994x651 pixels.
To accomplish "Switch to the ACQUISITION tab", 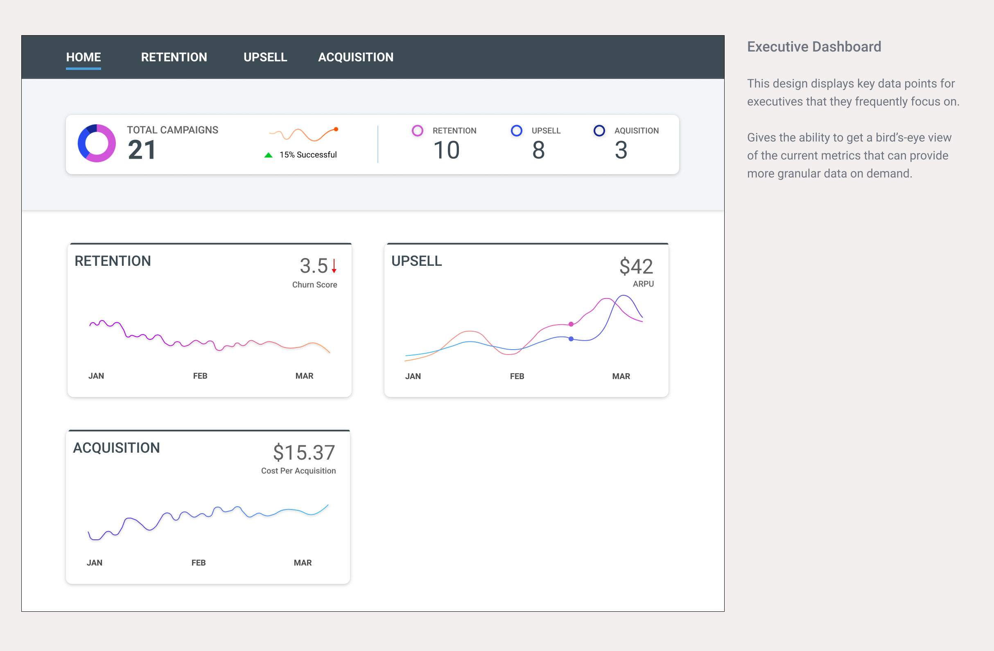I will tap(356, 57).
